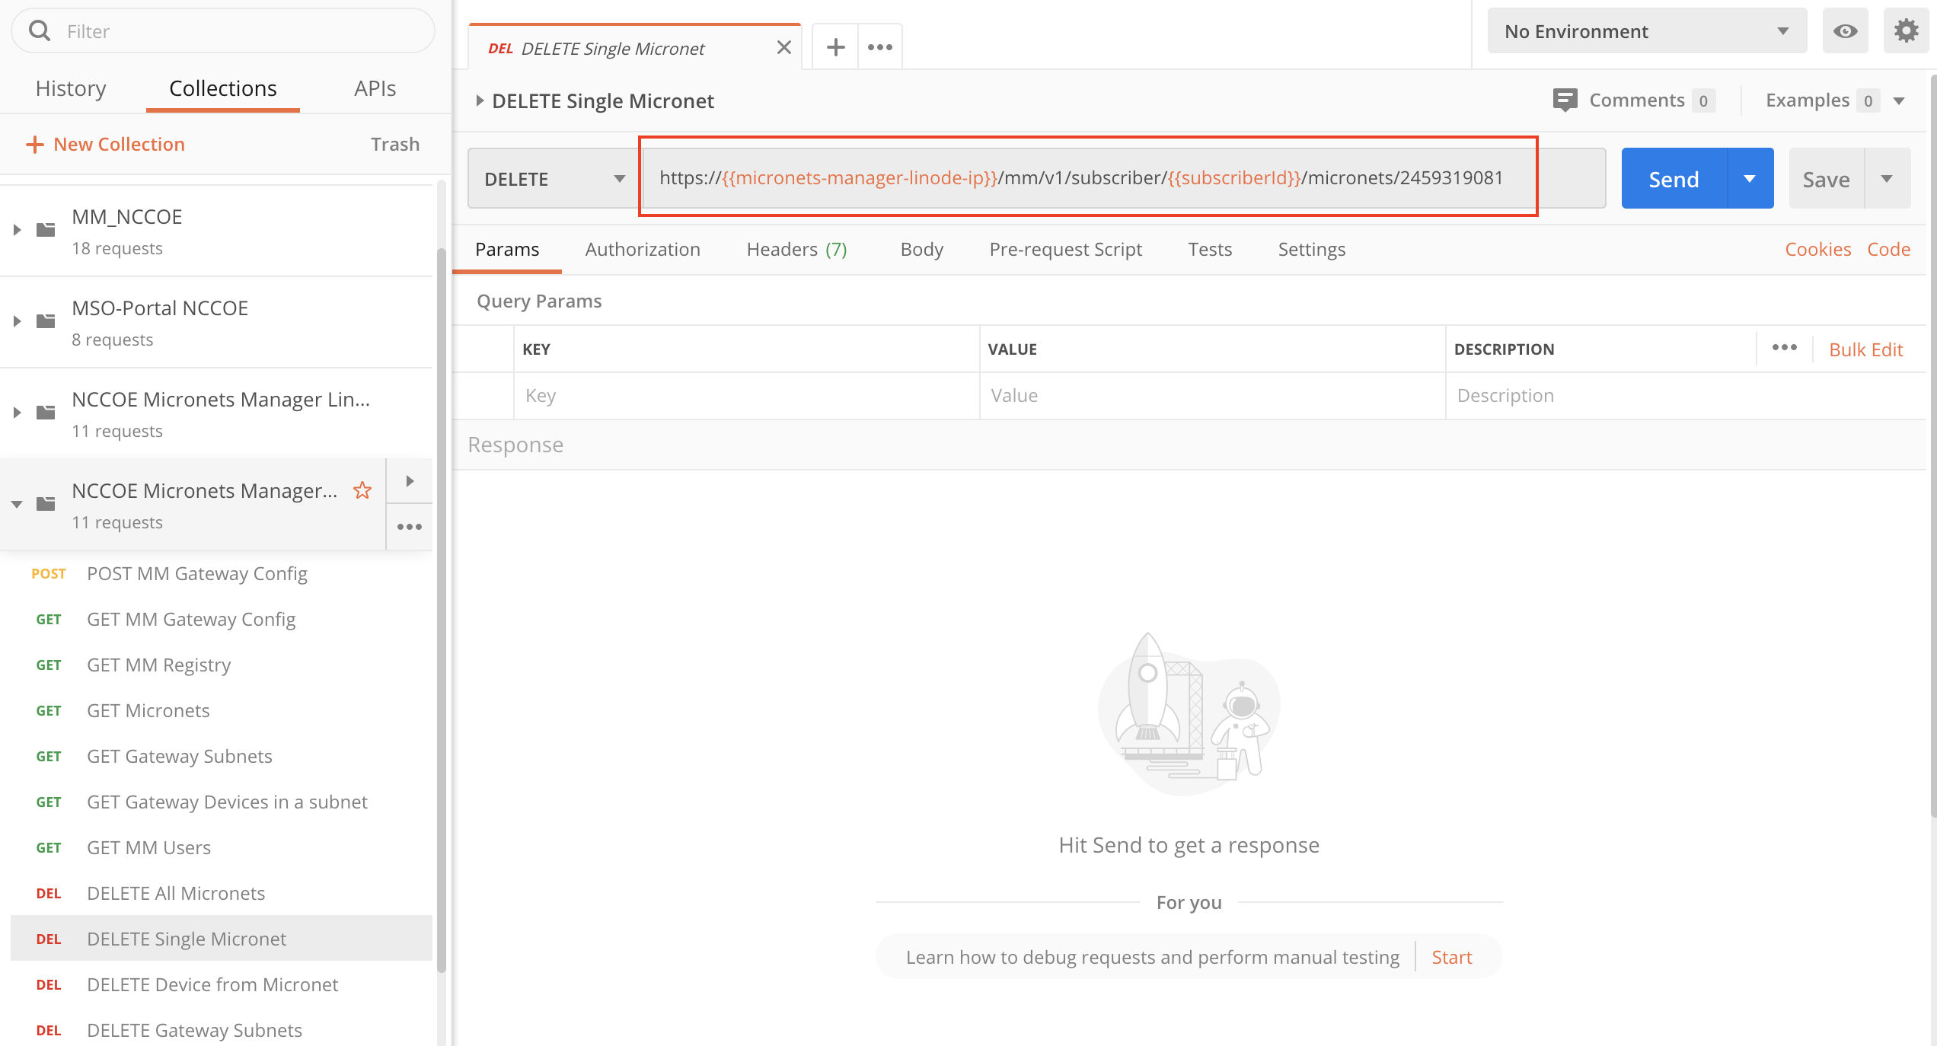Click the request URL input field
1937x1046 pixels.
(1124, 177)
